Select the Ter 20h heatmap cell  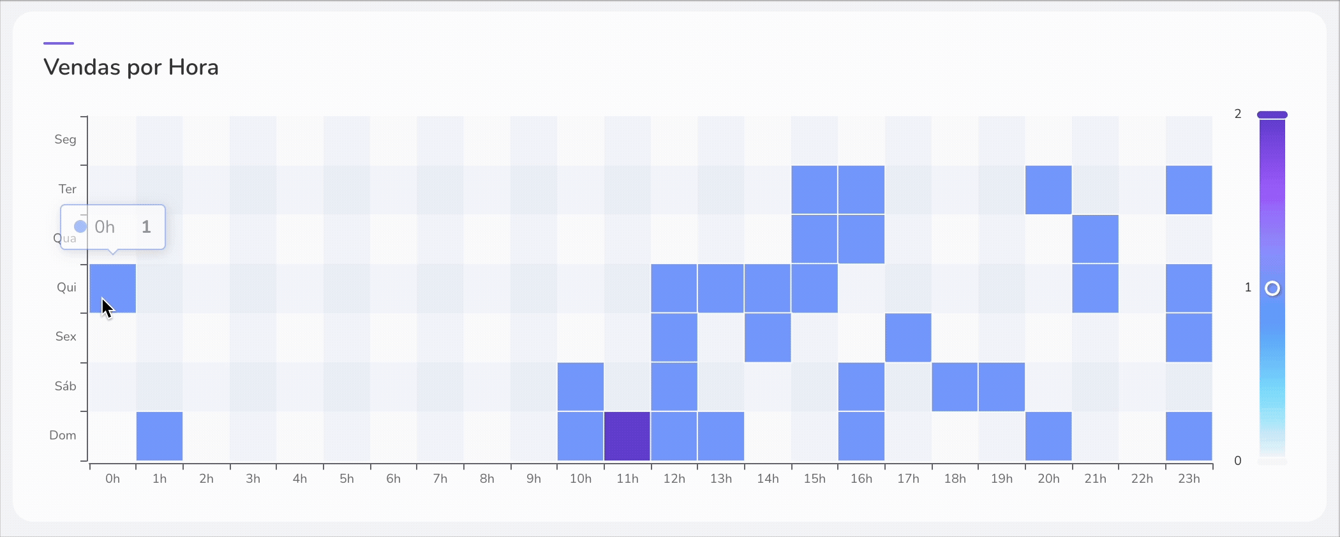[x=1048, y=190]
